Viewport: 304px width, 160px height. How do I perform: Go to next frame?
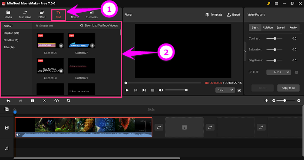pyautogui.click(x=144, y=90)
